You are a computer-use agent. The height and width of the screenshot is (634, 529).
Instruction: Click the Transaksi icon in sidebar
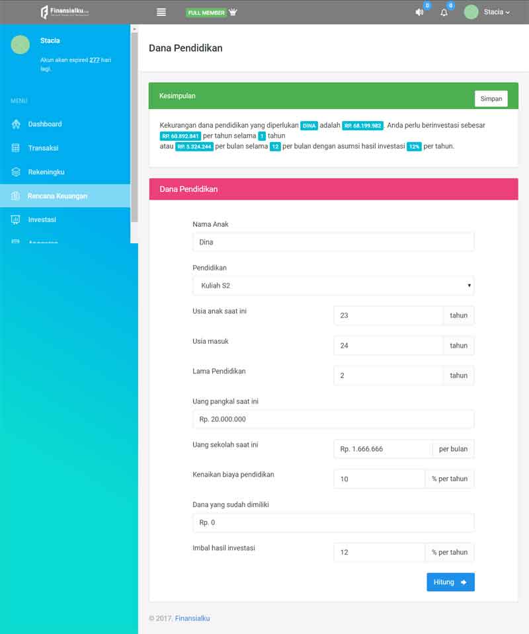coord(16,148)
